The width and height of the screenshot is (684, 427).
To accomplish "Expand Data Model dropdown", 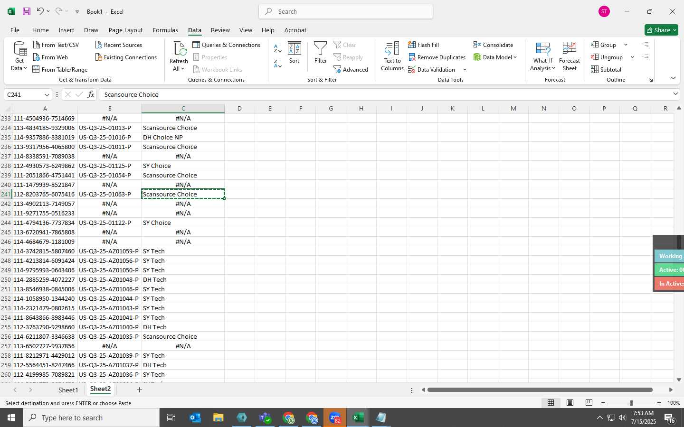I will click(515, 57).
